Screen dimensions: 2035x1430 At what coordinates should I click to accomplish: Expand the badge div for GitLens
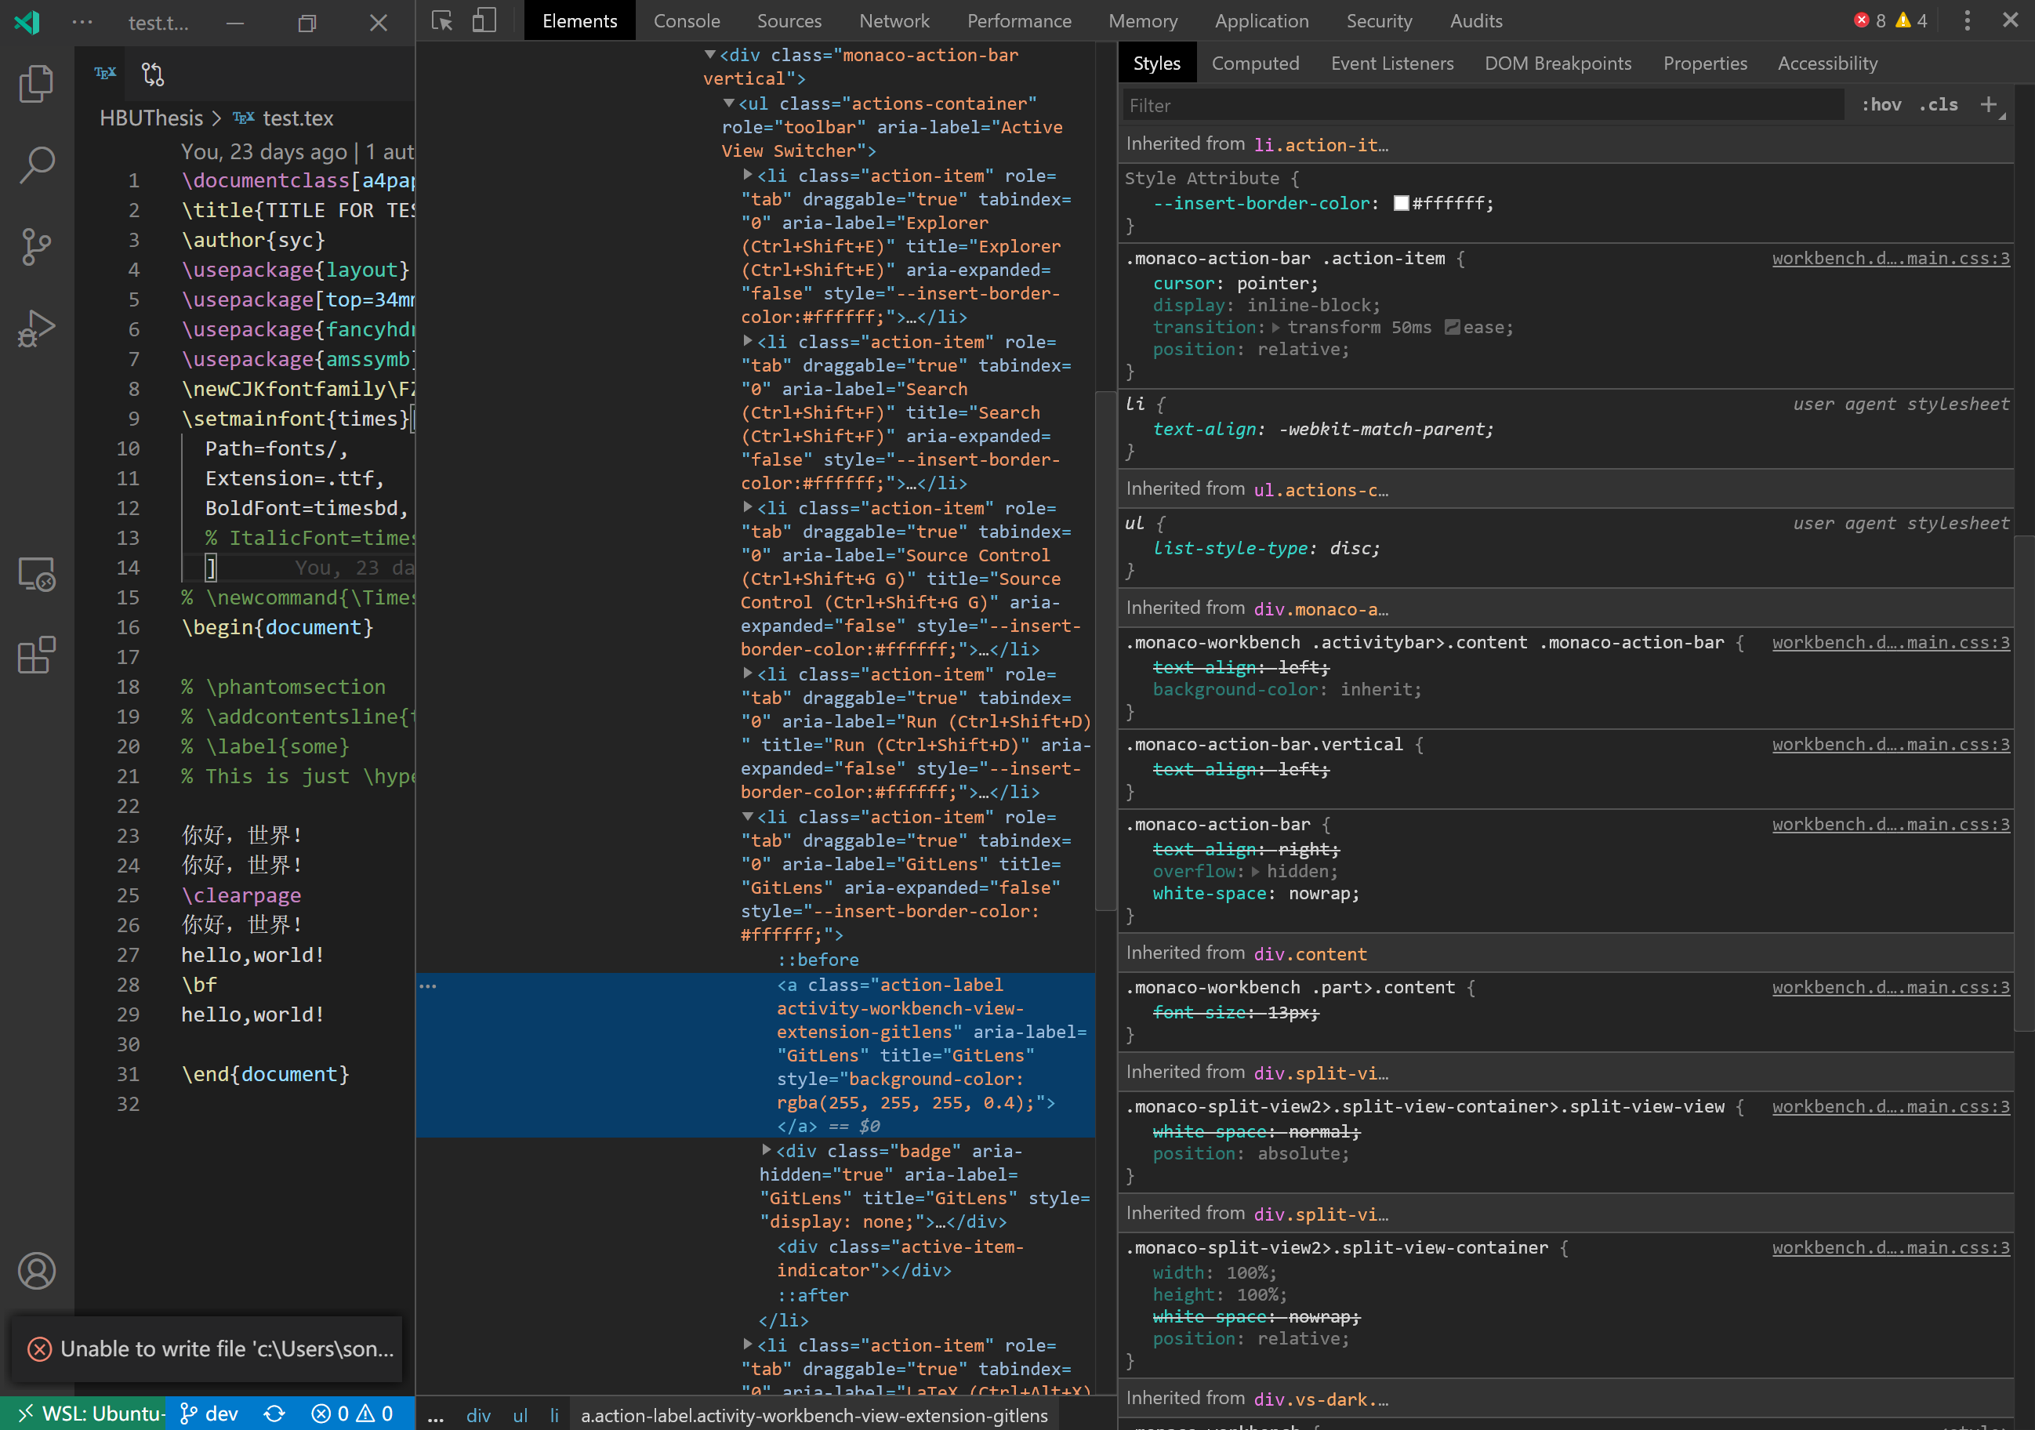(766, 1151)
